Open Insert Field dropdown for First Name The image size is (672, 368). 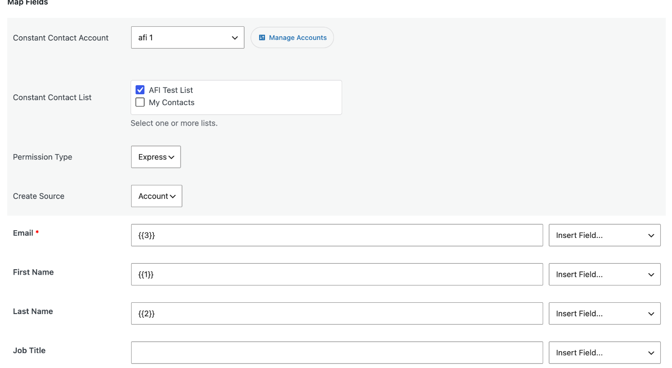(x=604, y=274)
